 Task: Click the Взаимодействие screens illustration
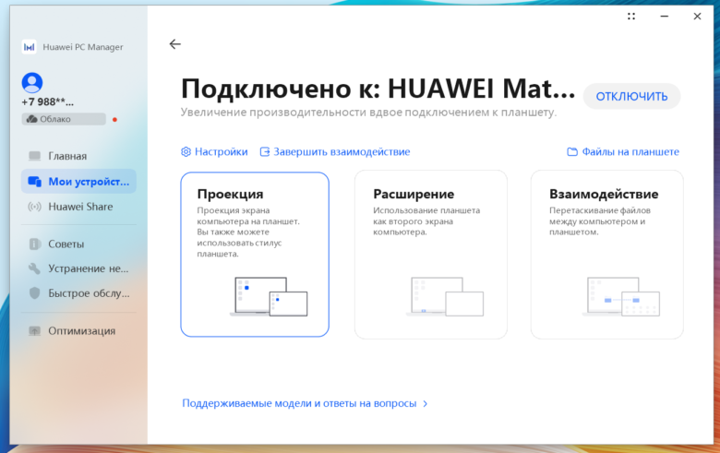(621, 296)
